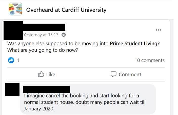Click the thumbs-up outline icon
Image resolution: width=178 pixels, height=115 pixels.
pos(41,74)
